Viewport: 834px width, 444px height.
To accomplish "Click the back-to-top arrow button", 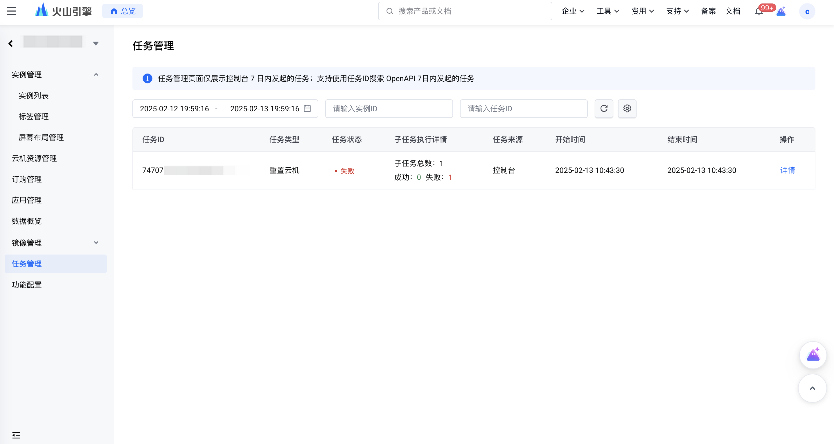I will coord(812,388).
